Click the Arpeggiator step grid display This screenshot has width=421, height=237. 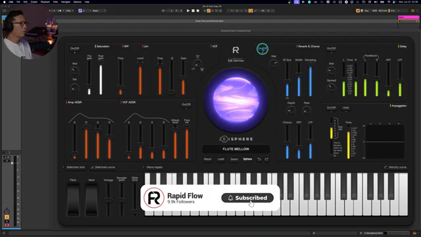tap(384, 142)
